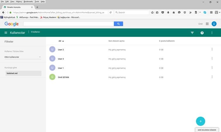
Task: Click the Pocket toolbar icon
Action: (163, 12)
